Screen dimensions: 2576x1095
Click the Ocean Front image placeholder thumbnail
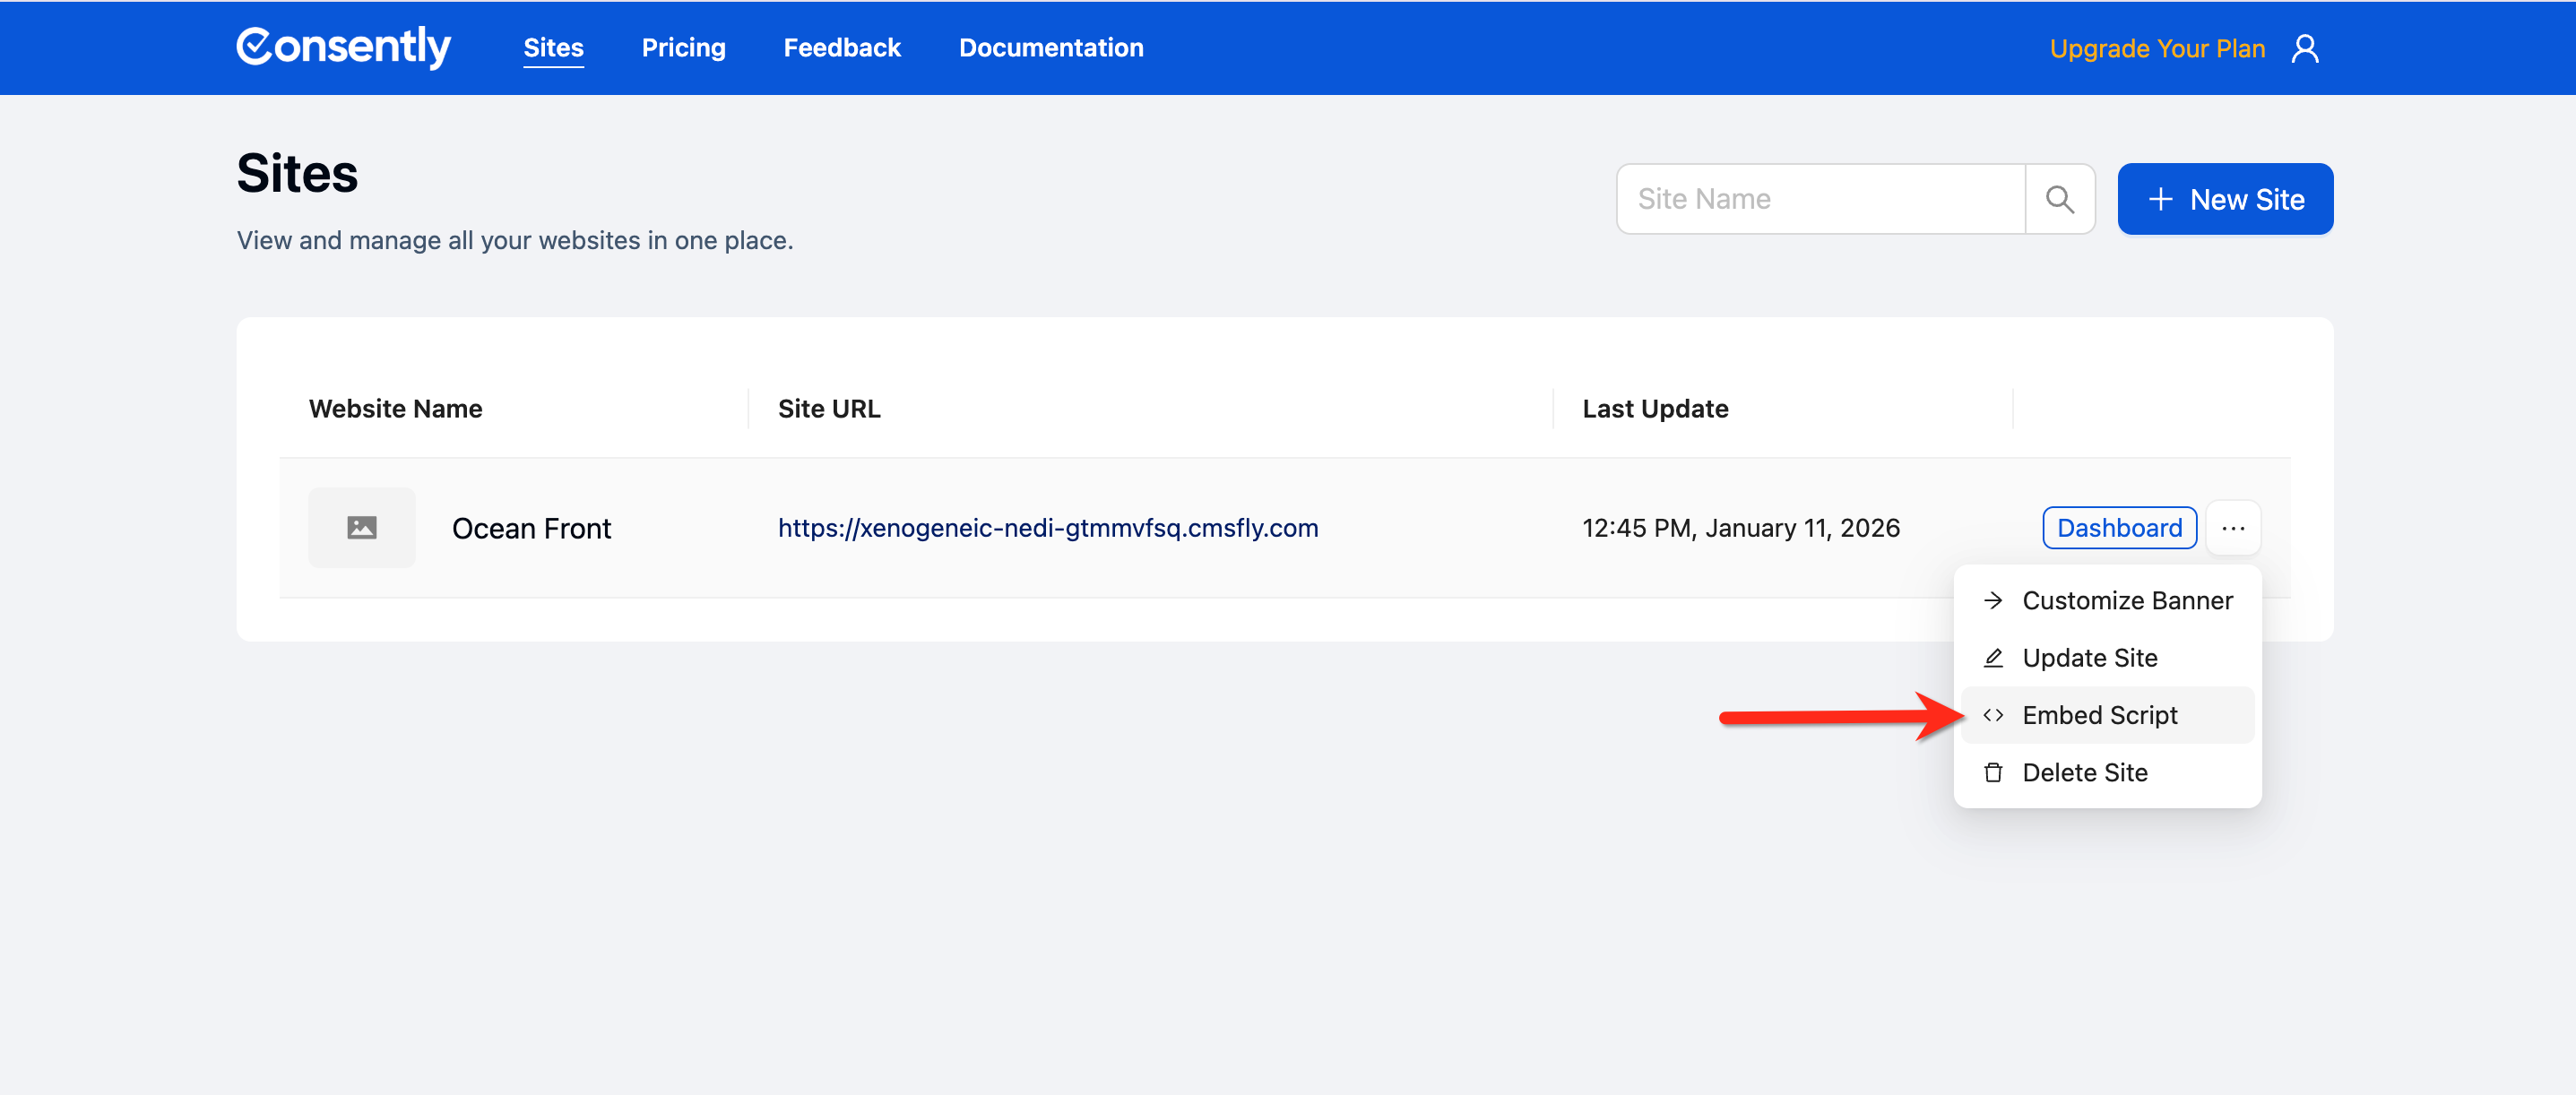point(362,527)
